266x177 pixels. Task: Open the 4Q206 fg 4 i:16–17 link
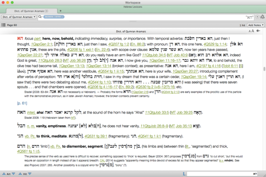[102, 87]
